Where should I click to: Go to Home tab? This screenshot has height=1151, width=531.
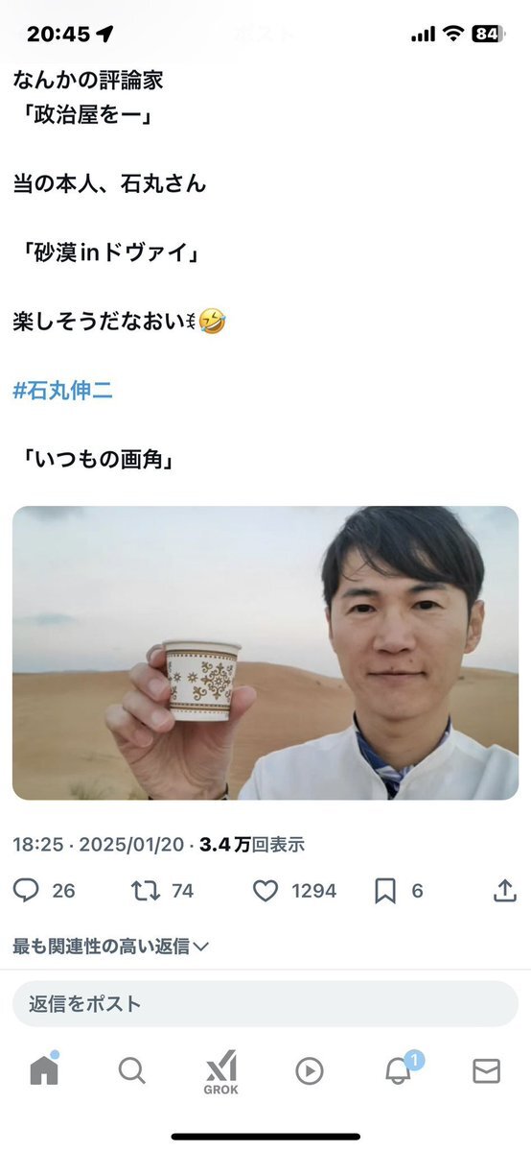[44, 1070]
